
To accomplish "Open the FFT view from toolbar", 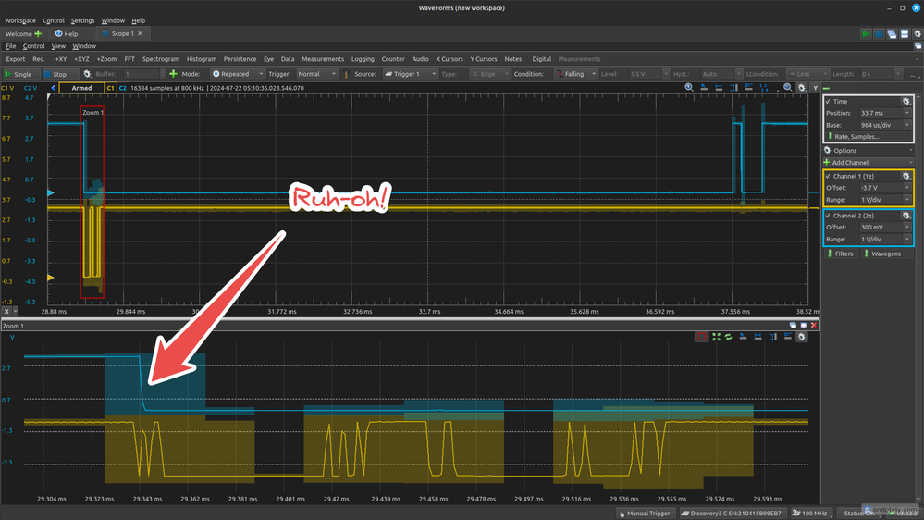I will click(x=129, y=59).
